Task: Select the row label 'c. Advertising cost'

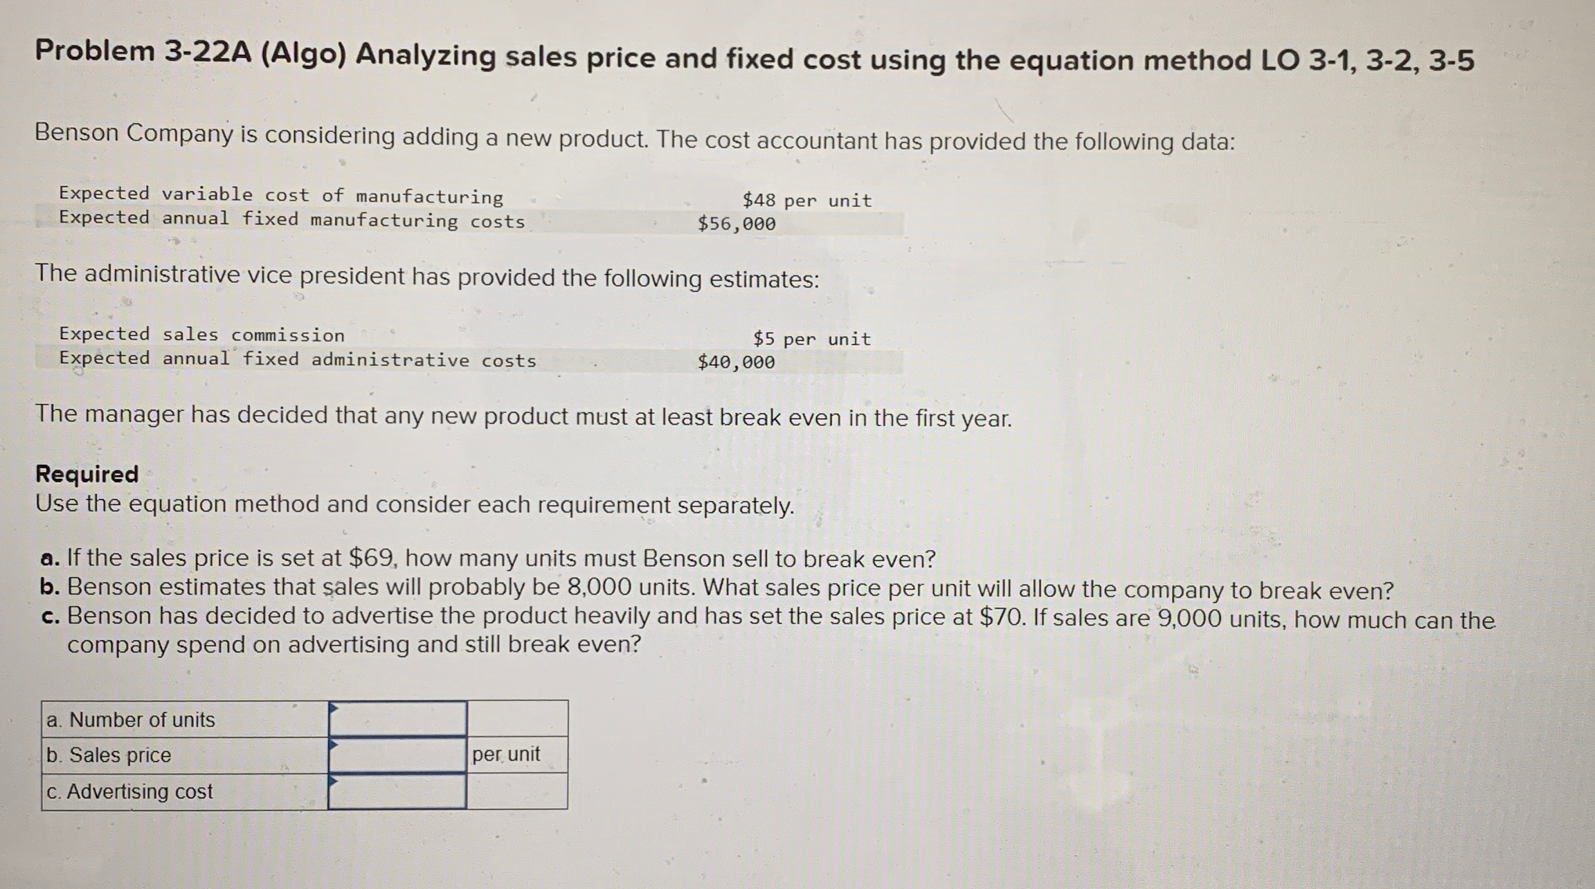Action: click(x=129, y=793)
